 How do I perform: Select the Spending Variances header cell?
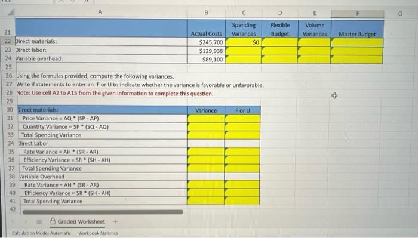pos(244,29)
